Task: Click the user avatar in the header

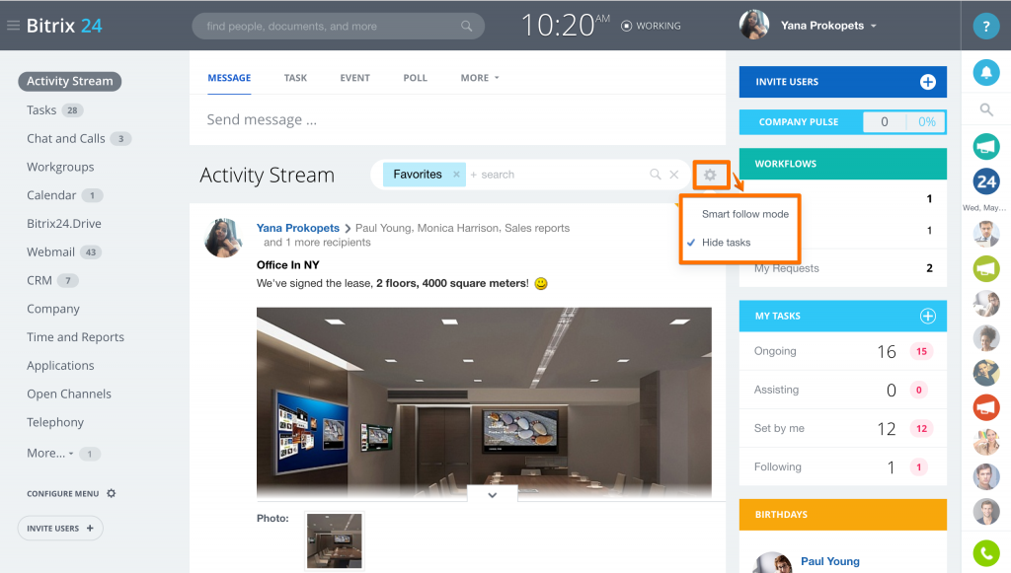Action: click(753, 25)
